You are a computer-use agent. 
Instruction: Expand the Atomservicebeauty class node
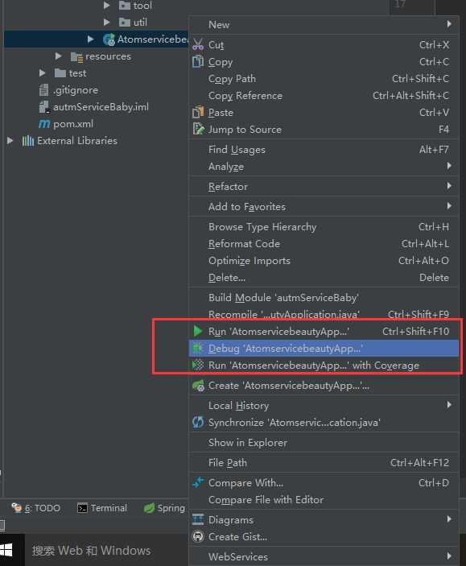91,39
